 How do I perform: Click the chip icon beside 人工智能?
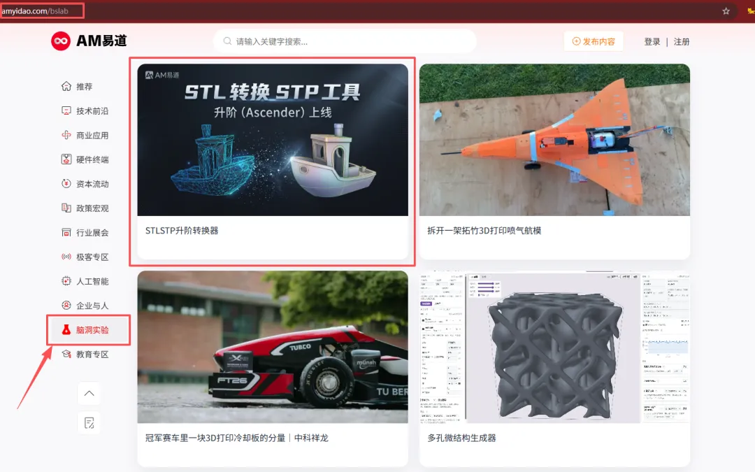coord(66,281)
